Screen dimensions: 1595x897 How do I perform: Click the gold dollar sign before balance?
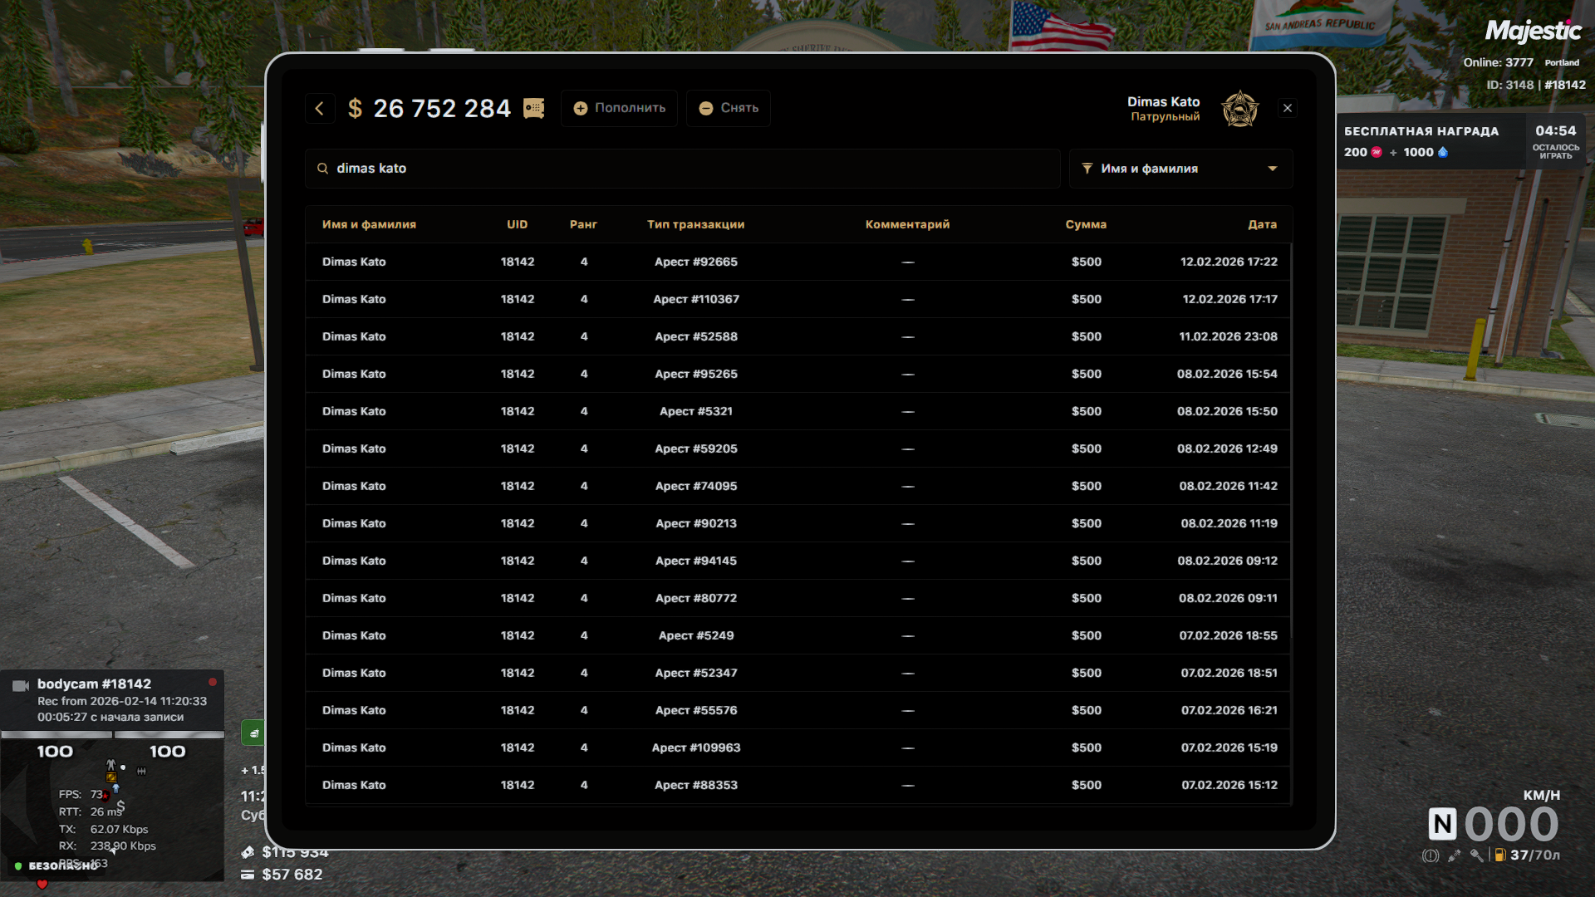coord(355,108)
